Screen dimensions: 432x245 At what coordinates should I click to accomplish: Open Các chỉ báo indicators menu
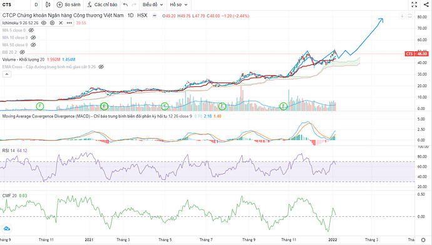pos(102,4)
